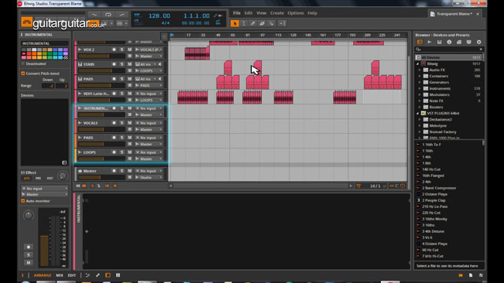Collapse the VST PLUGINS 64bit tree

tap(418, 113)
